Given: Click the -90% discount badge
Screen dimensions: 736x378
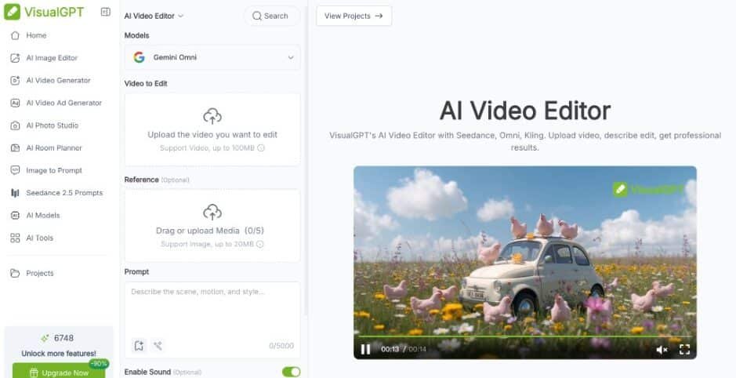Looking at the screenshot, I should (x=99, y=364).
